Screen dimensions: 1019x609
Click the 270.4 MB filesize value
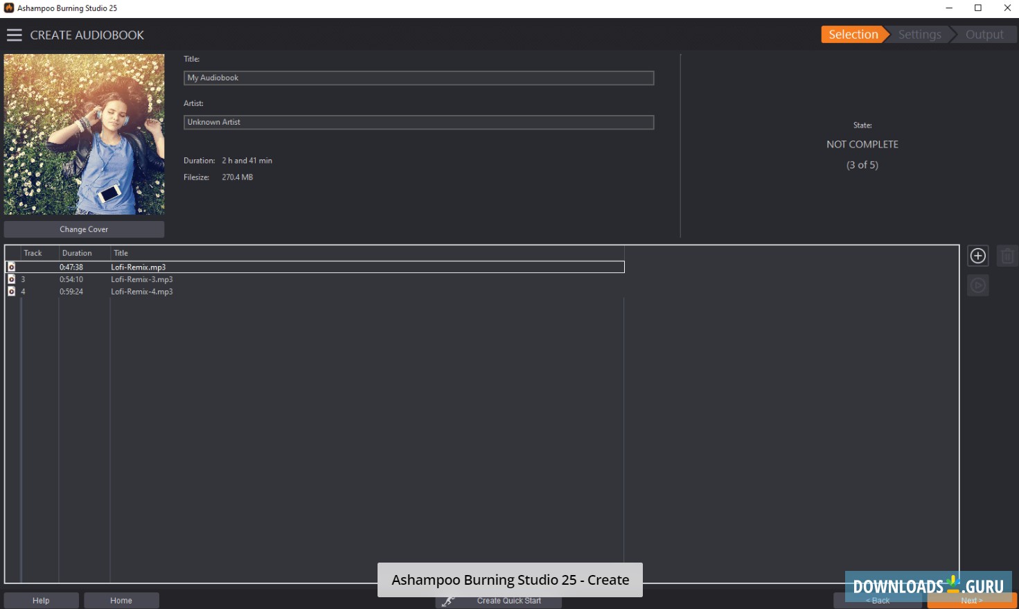(238, 177)
